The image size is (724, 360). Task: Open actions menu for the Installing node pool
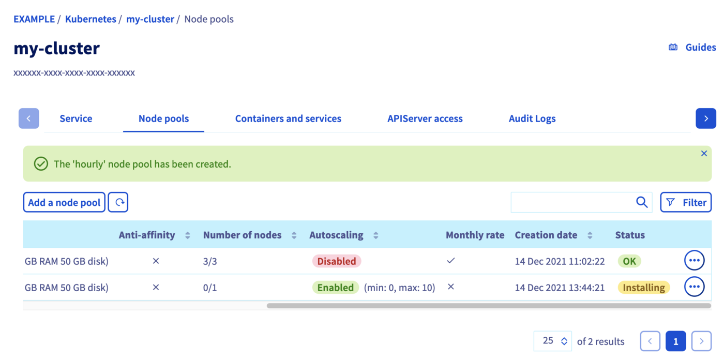pyautogui.click(x=694, y=287)
